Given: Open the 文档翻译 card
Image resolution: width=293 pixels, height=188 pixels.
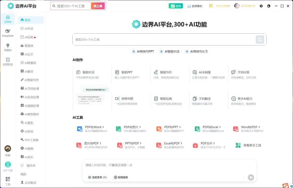Looking at the screenshot, I should tap(209, 101).
